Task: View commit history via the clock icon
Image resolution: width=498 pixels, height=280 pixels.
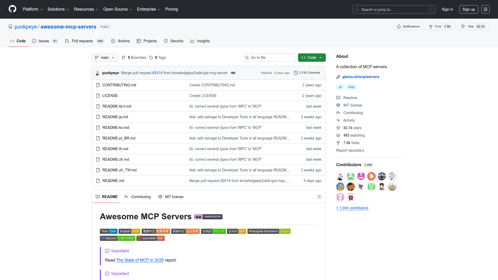Action: 296,73
